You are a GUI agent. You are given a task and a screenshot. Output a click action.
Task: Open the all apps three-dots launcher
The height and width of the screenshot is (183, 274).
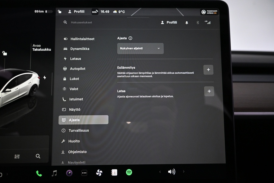click(84, 173)
